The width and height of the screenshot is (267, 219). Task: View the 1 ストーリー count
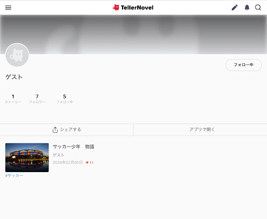point(13,99)
